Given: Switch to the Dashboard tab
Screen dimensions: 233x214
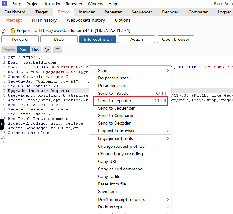Looking at the screenshot, I should (x=15, y=12).
